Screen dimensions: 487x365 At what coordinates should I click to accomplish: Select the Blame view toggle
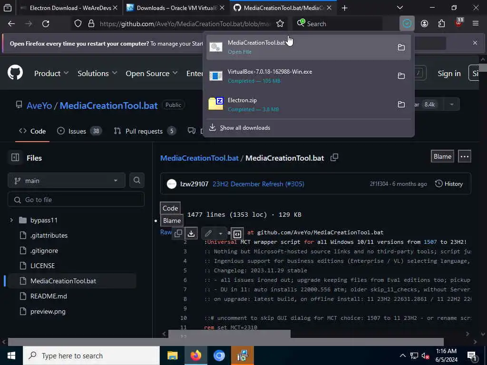172,221
